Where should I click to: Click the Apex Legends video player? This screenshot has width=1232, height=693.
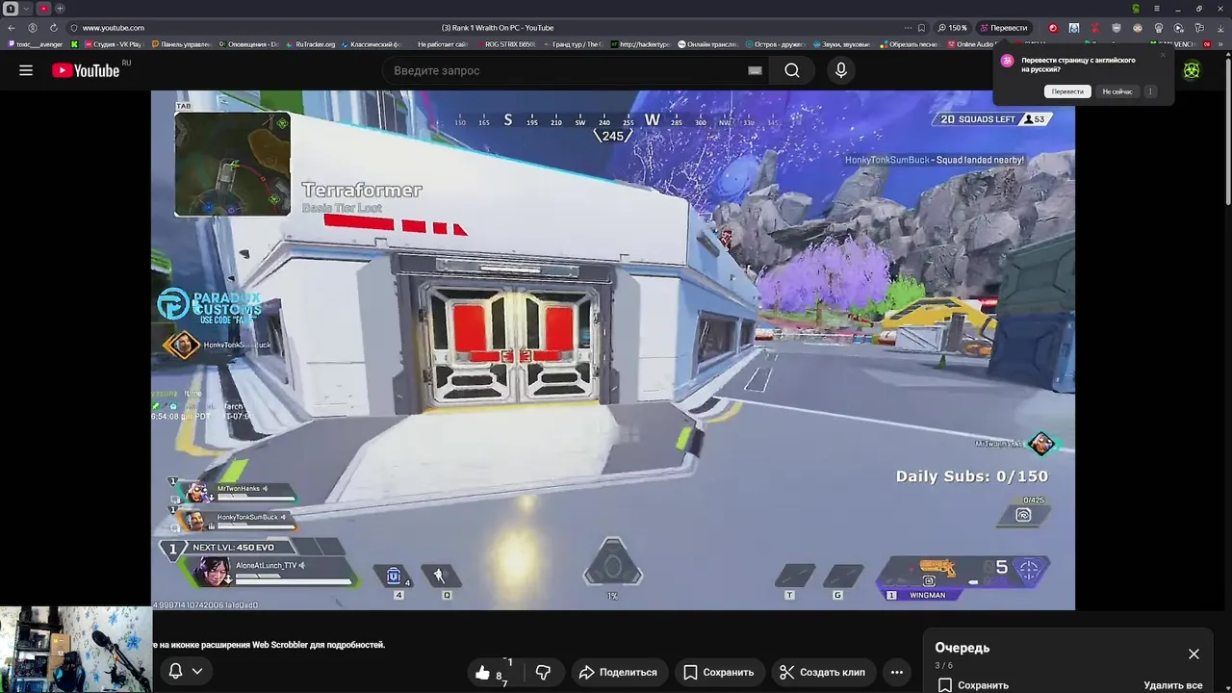tap(612, 350)
